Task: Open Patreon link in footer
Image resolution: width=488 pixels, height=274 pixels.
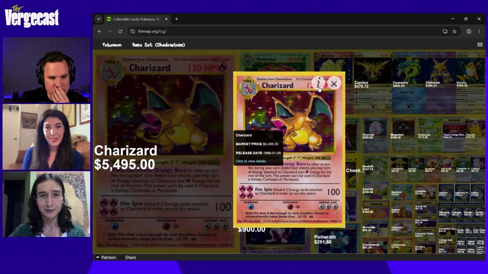Action: 106,257
